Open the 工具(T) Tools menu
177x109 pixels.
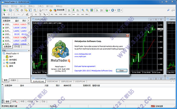click(x=40, y=6)
